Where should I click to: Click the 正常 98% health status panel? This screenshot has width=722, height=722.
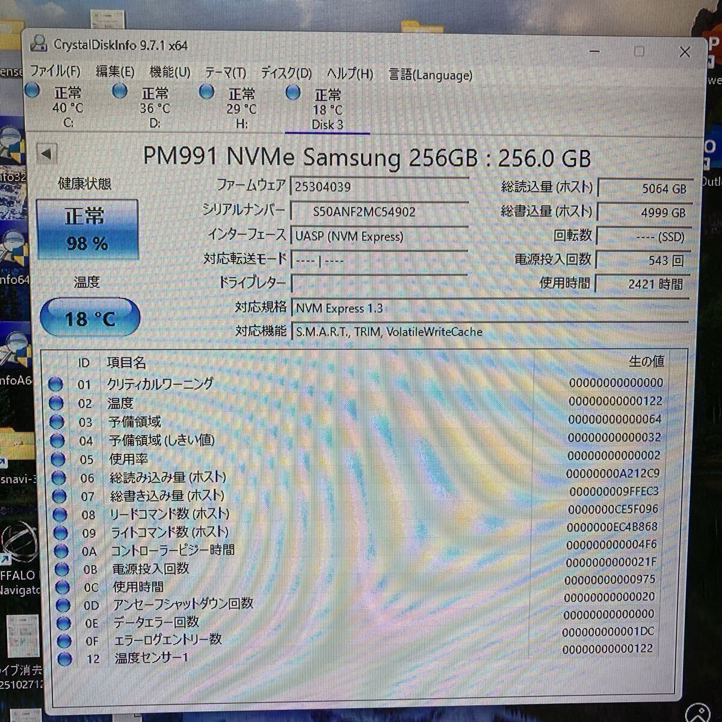[x=87, y=230]
